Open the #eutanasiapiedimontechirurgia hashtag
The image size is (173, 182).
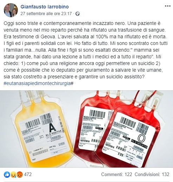39,83
